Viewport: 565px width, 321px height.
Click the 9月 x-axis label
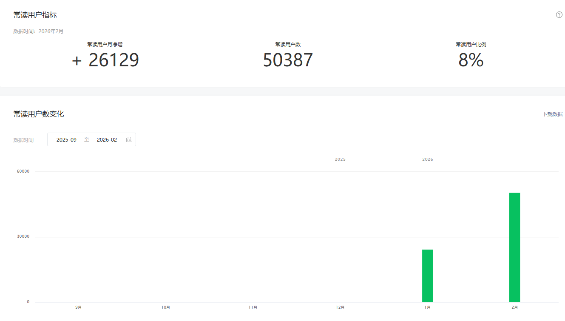(78, 307)
